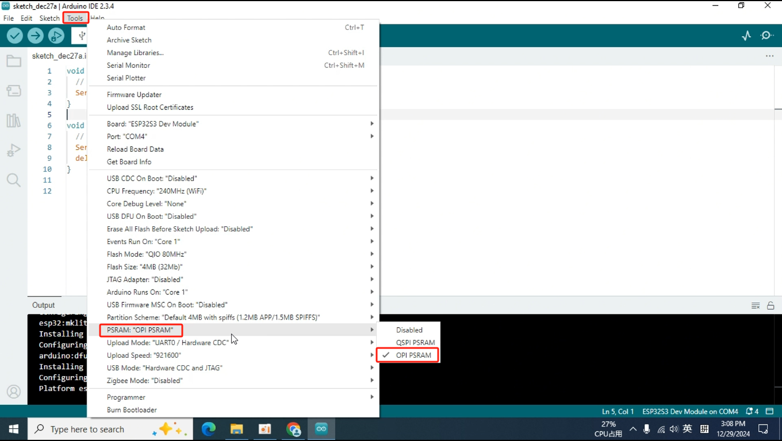Choose Reload Board Data menu entry
The width and height of the screenshot is (782, 441).
(x=233, y=149)
